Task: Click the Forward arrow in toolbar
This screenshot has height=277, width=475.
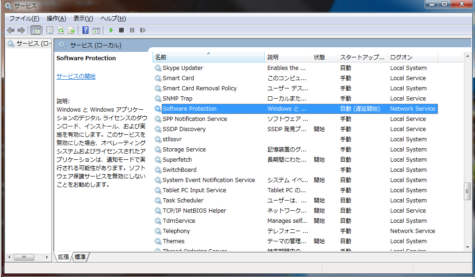Action: click(x=21, y=30)
